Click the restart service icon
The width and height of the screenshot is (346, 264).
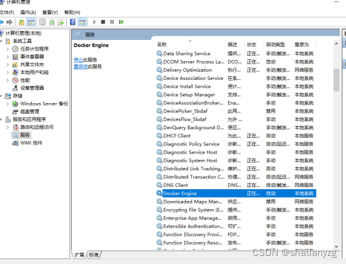(x=121, y=22)
